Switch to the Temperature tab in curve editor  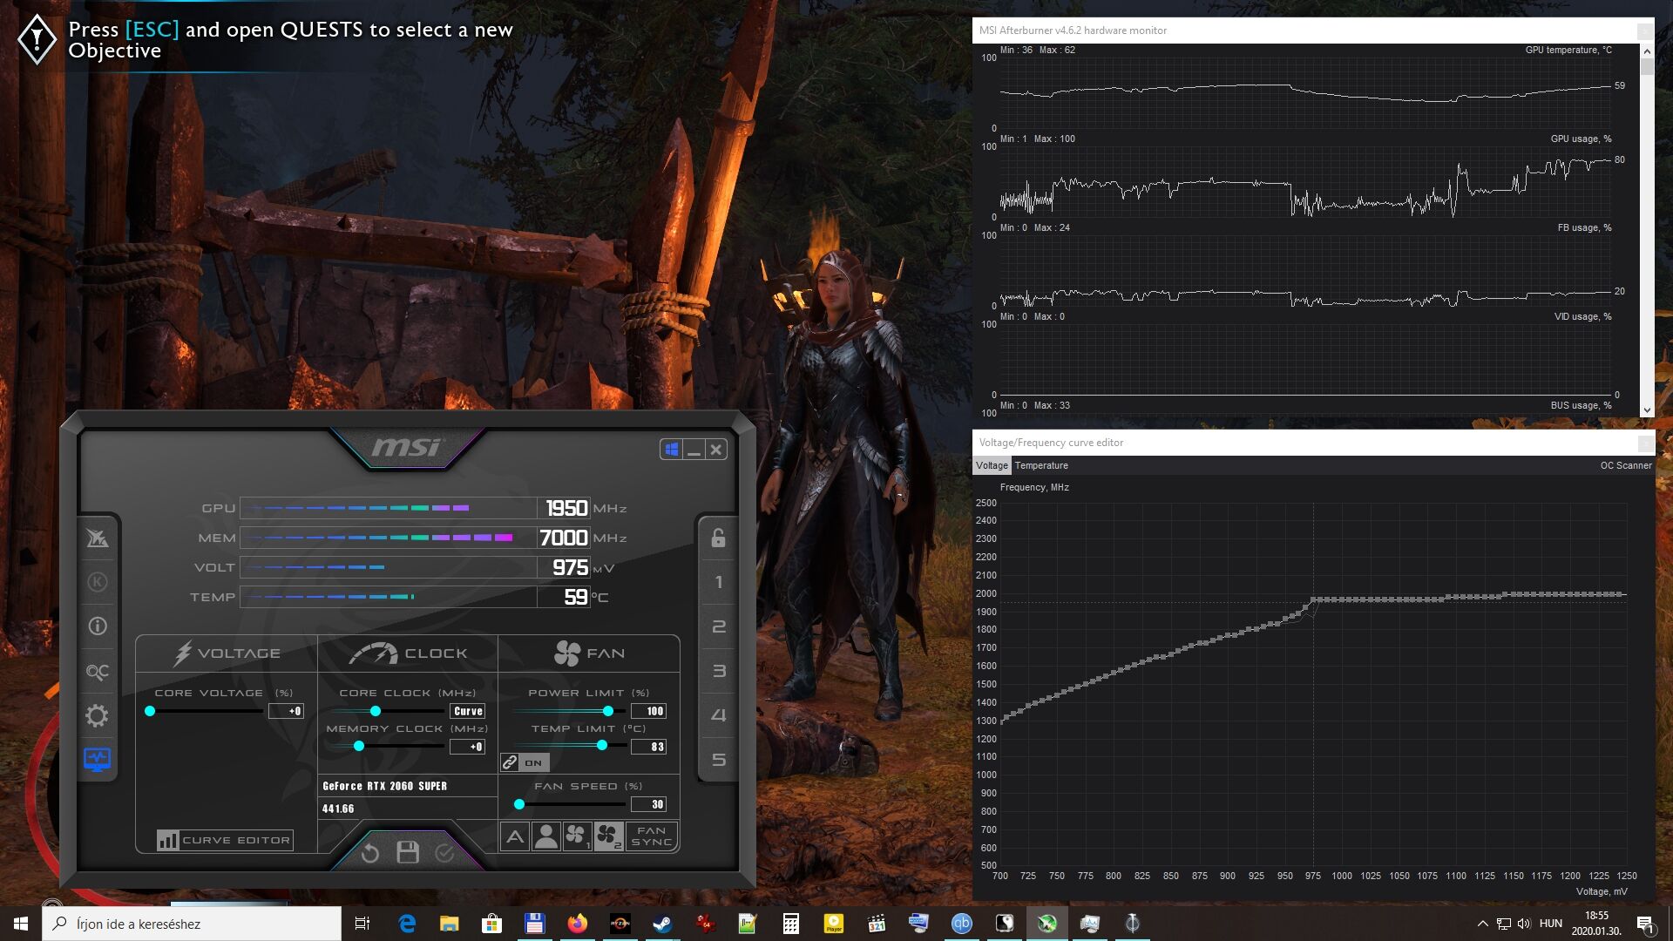[x=1040, y=465]
